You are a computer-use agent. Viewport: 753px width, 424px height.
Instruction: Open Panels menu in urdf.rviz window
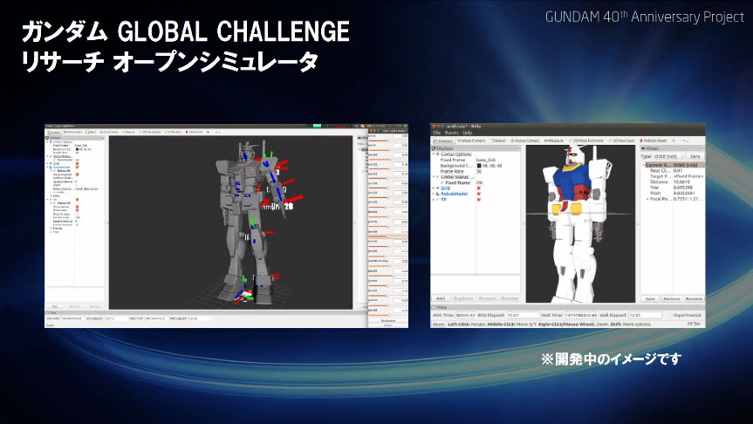click(x=452, y=133)
